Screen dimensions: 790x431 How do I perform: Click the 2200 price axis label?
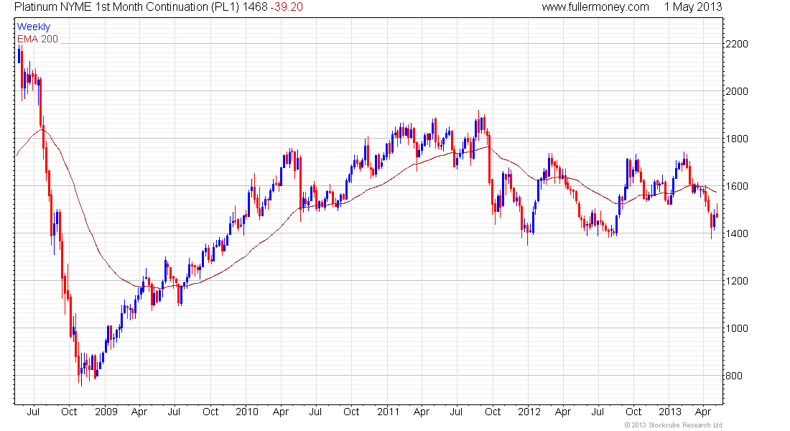point(737,44)
